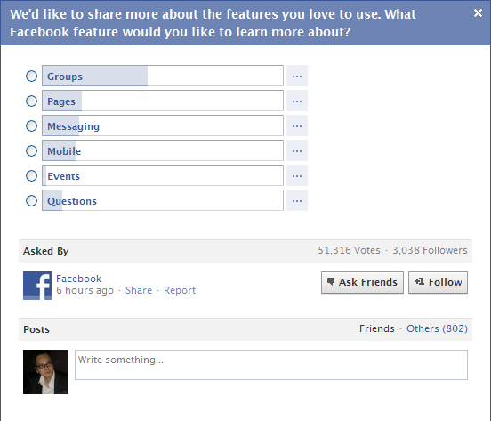
Task: Click the Ask Friends button
Action: 362,282
